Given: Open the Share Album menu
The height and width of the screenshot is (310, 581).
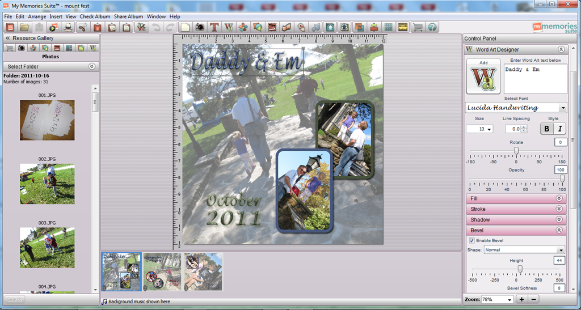Looking at the screenshot, I should pyautogui.click(x=129, y=16).
